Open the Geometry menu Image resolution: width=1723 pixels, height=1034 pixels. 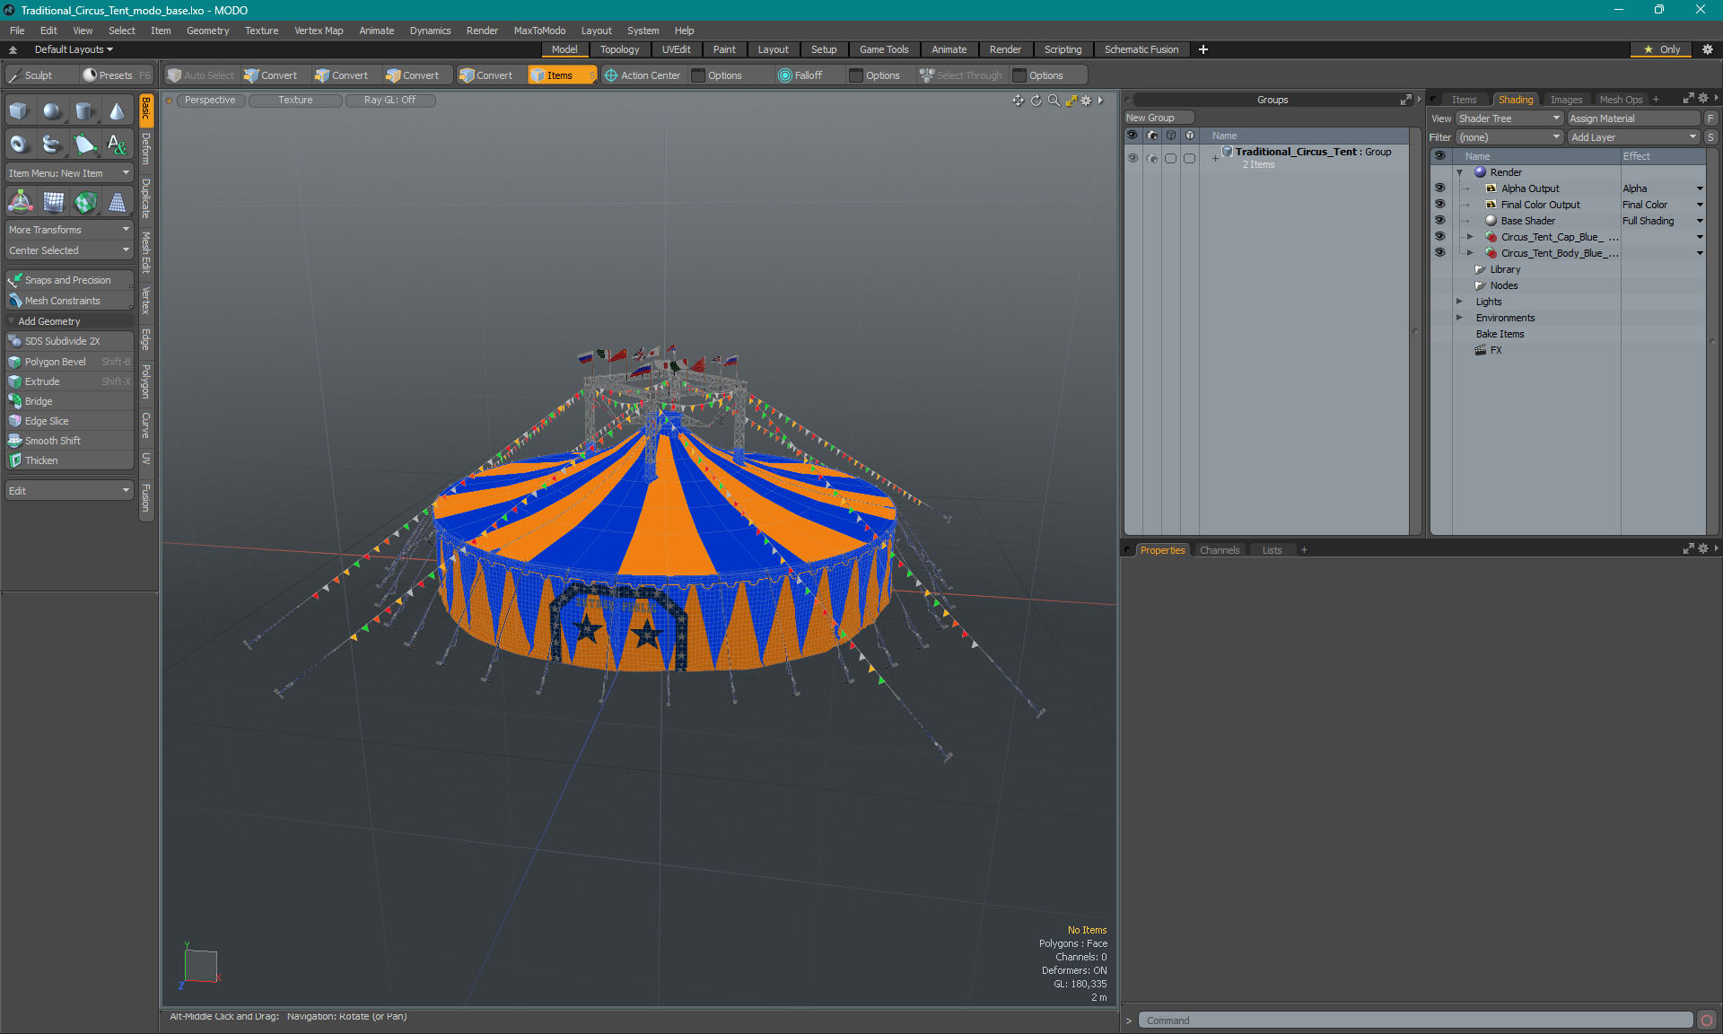(x=207, y=31)
